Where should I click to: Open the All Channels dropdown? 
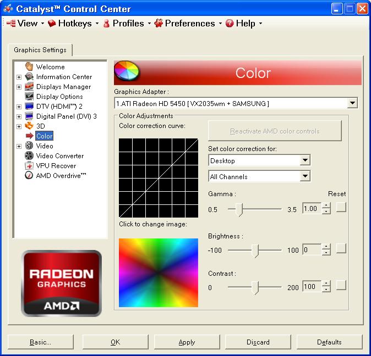click(305, 176)
